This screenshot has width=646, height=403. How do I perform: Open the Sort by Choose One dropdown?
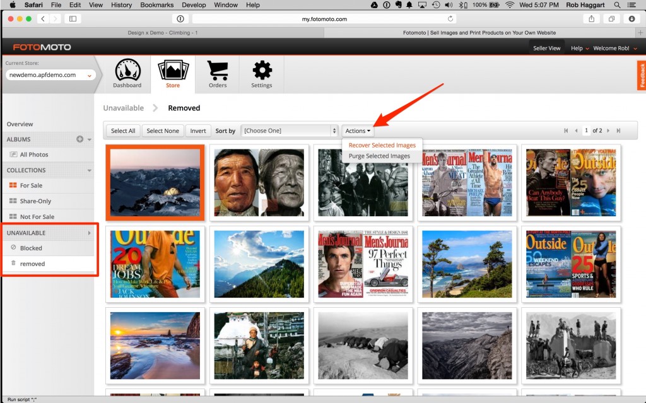(290, 131)
